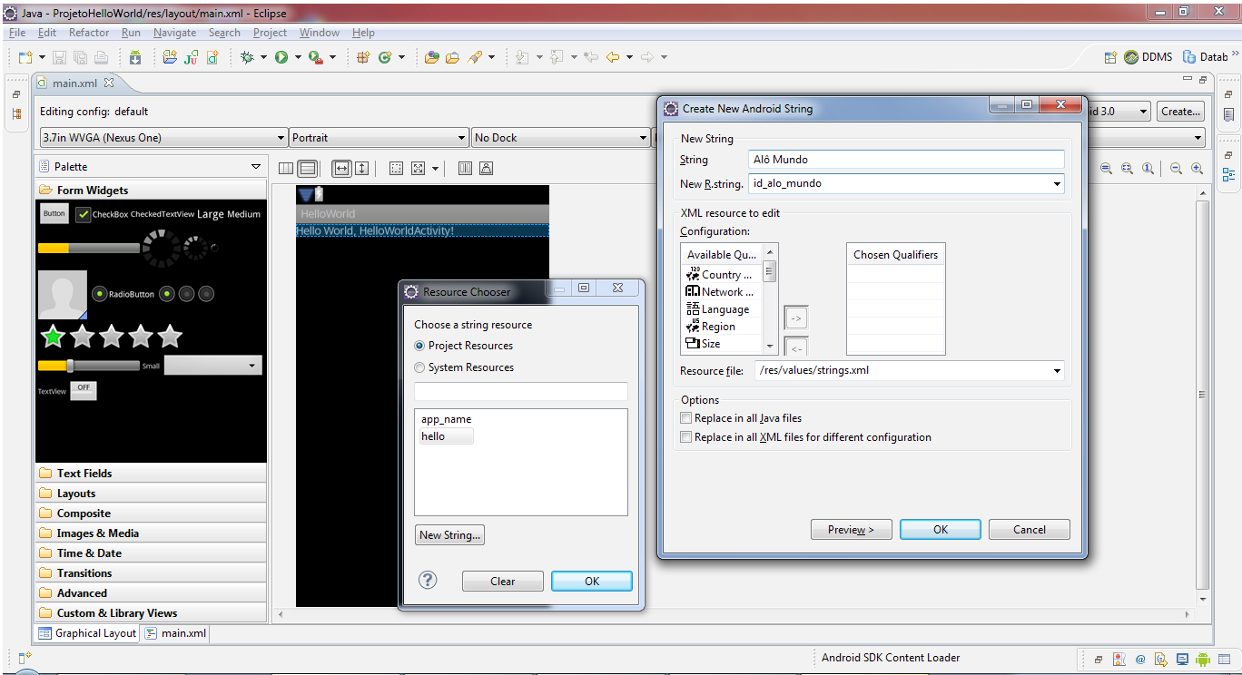Open the Portrait orientation dropdown

coord(379,138)
